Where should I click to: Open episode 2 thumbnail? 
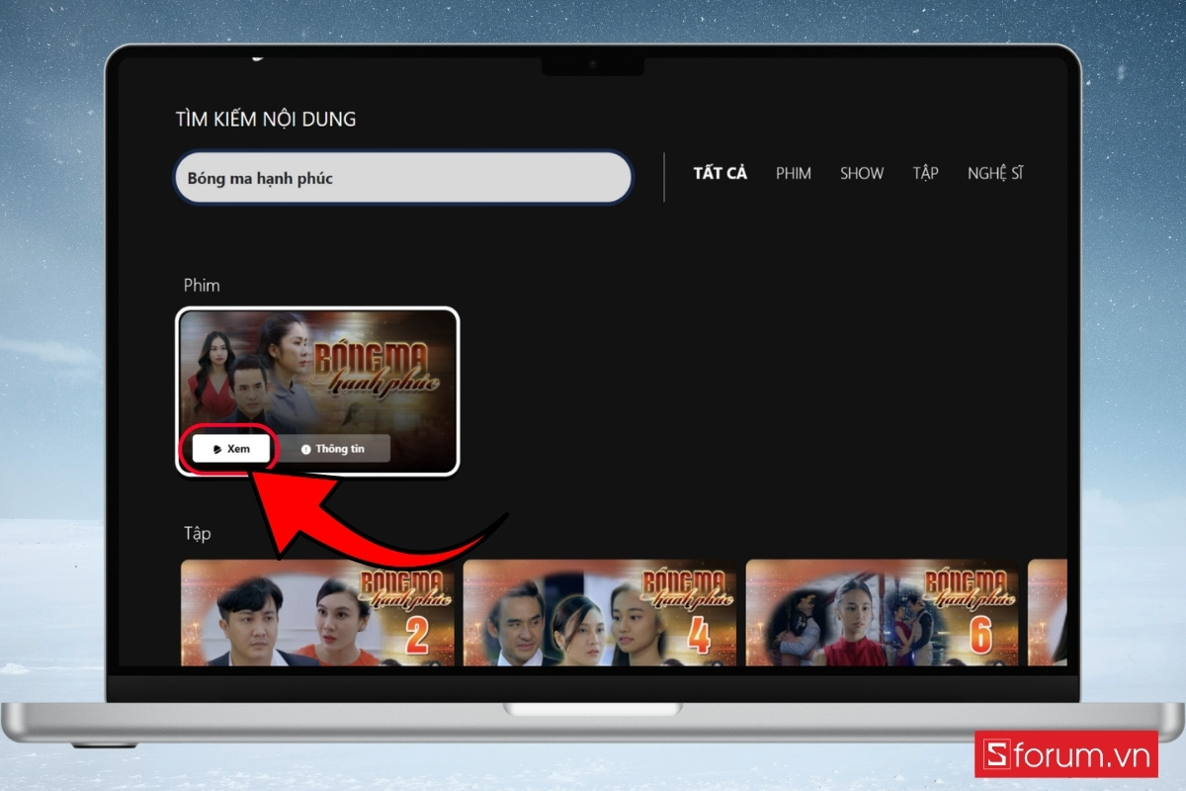[318, 612]
